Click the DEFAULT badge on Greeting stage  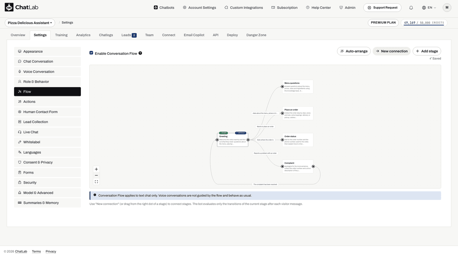pyautogui.click(x=240, y=133)
